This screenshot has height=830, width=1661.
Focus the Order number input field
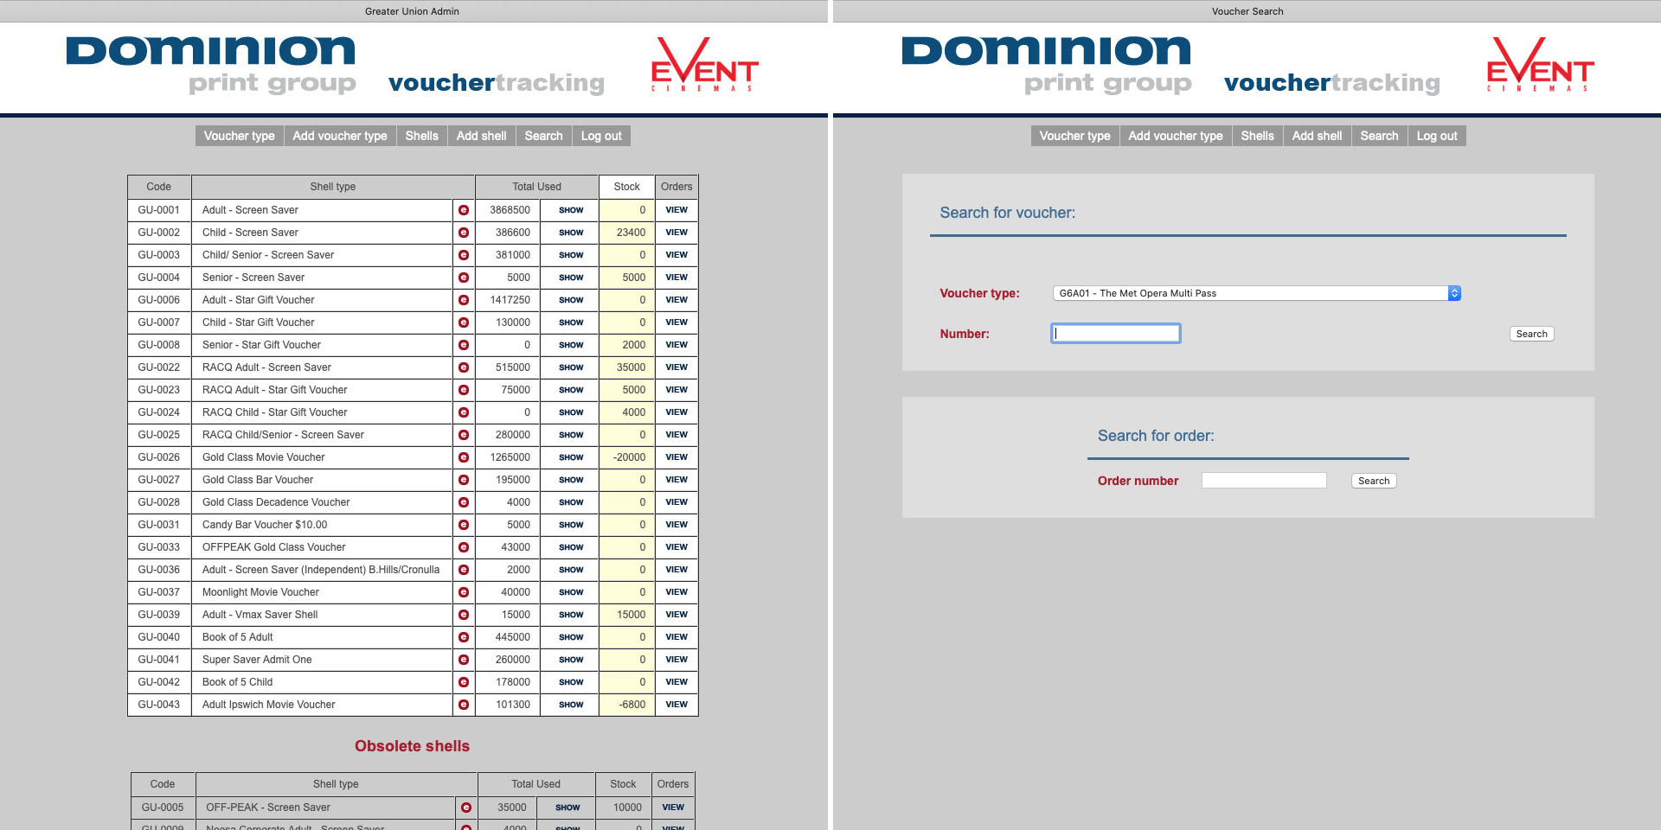click(1263, 481)
